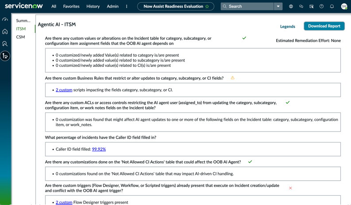This screenshot has width=351, height=205.
Task: Click the category customized values bullet
Action: point(117,55)
